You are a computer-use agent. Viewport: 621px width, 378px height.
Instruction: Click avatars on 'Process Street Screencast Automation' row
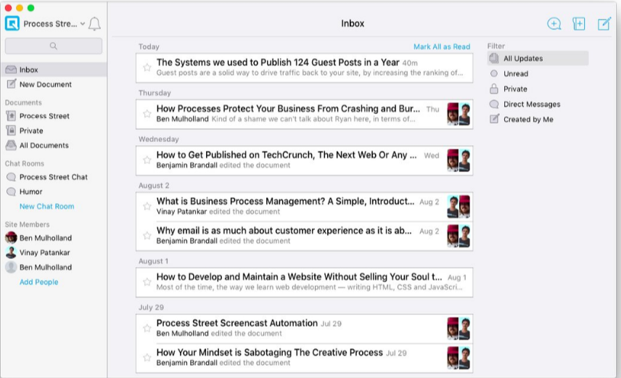(458, 329)
